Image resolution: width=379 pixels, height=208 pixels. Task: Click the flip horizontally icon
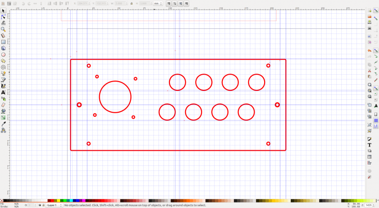coord(35,4)
